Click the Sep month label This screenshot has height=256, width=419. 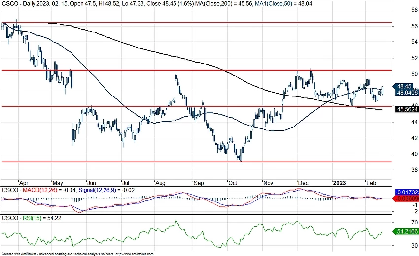tap(199, 183)
